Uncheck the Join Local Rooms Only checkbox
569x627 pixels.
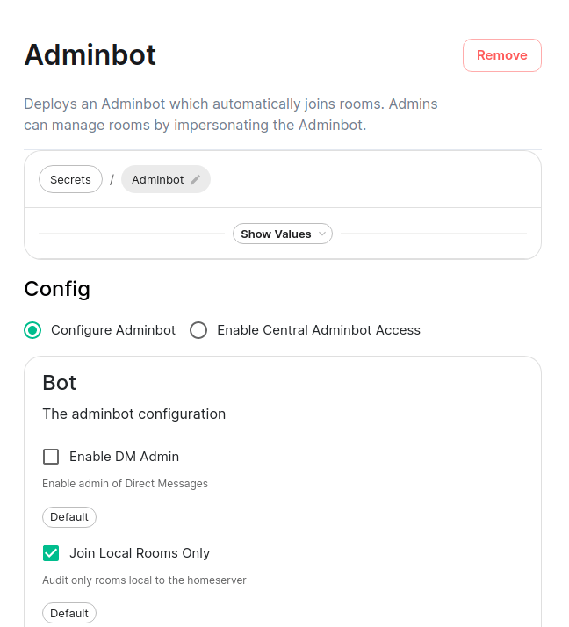pos(51,553)
